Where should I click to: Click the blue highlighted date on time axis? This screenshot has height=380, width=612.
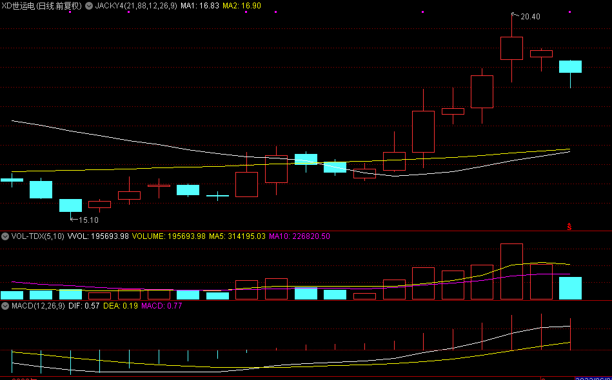click(x=593, y=378)
